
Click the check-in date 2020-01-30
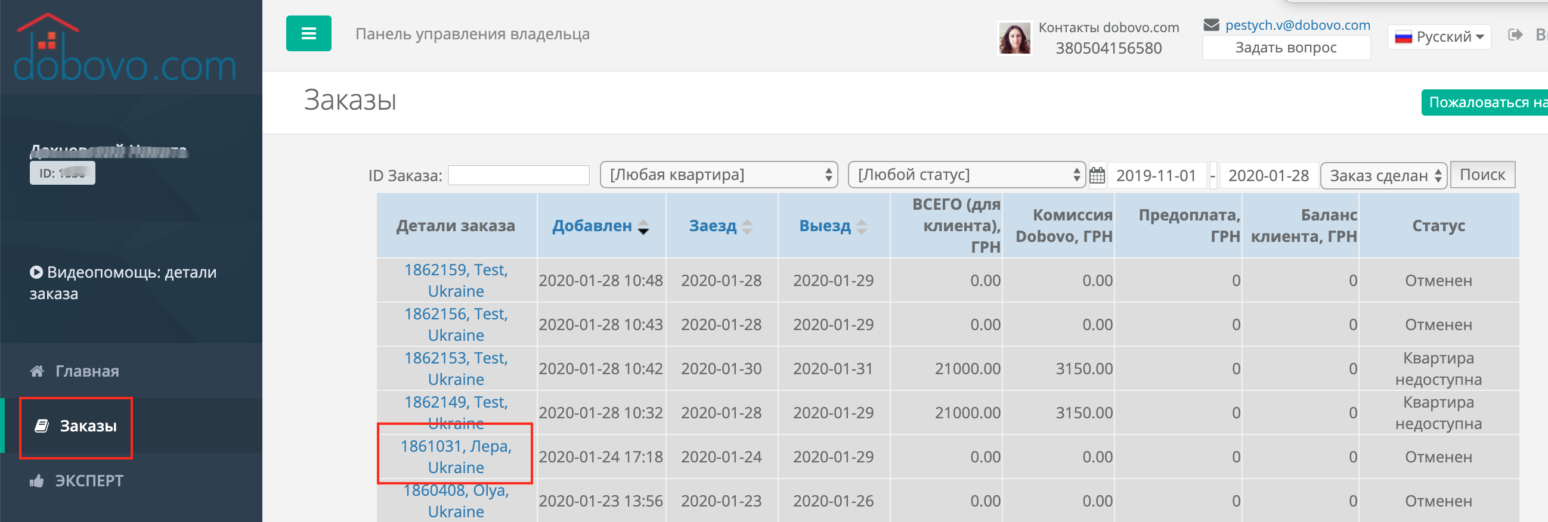721,369
